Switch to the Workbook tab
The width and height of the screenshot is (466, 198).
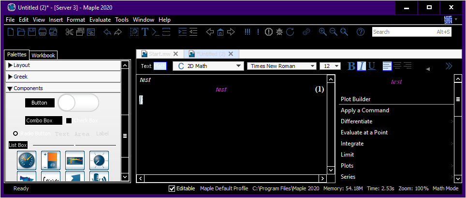tap(44, 55)
